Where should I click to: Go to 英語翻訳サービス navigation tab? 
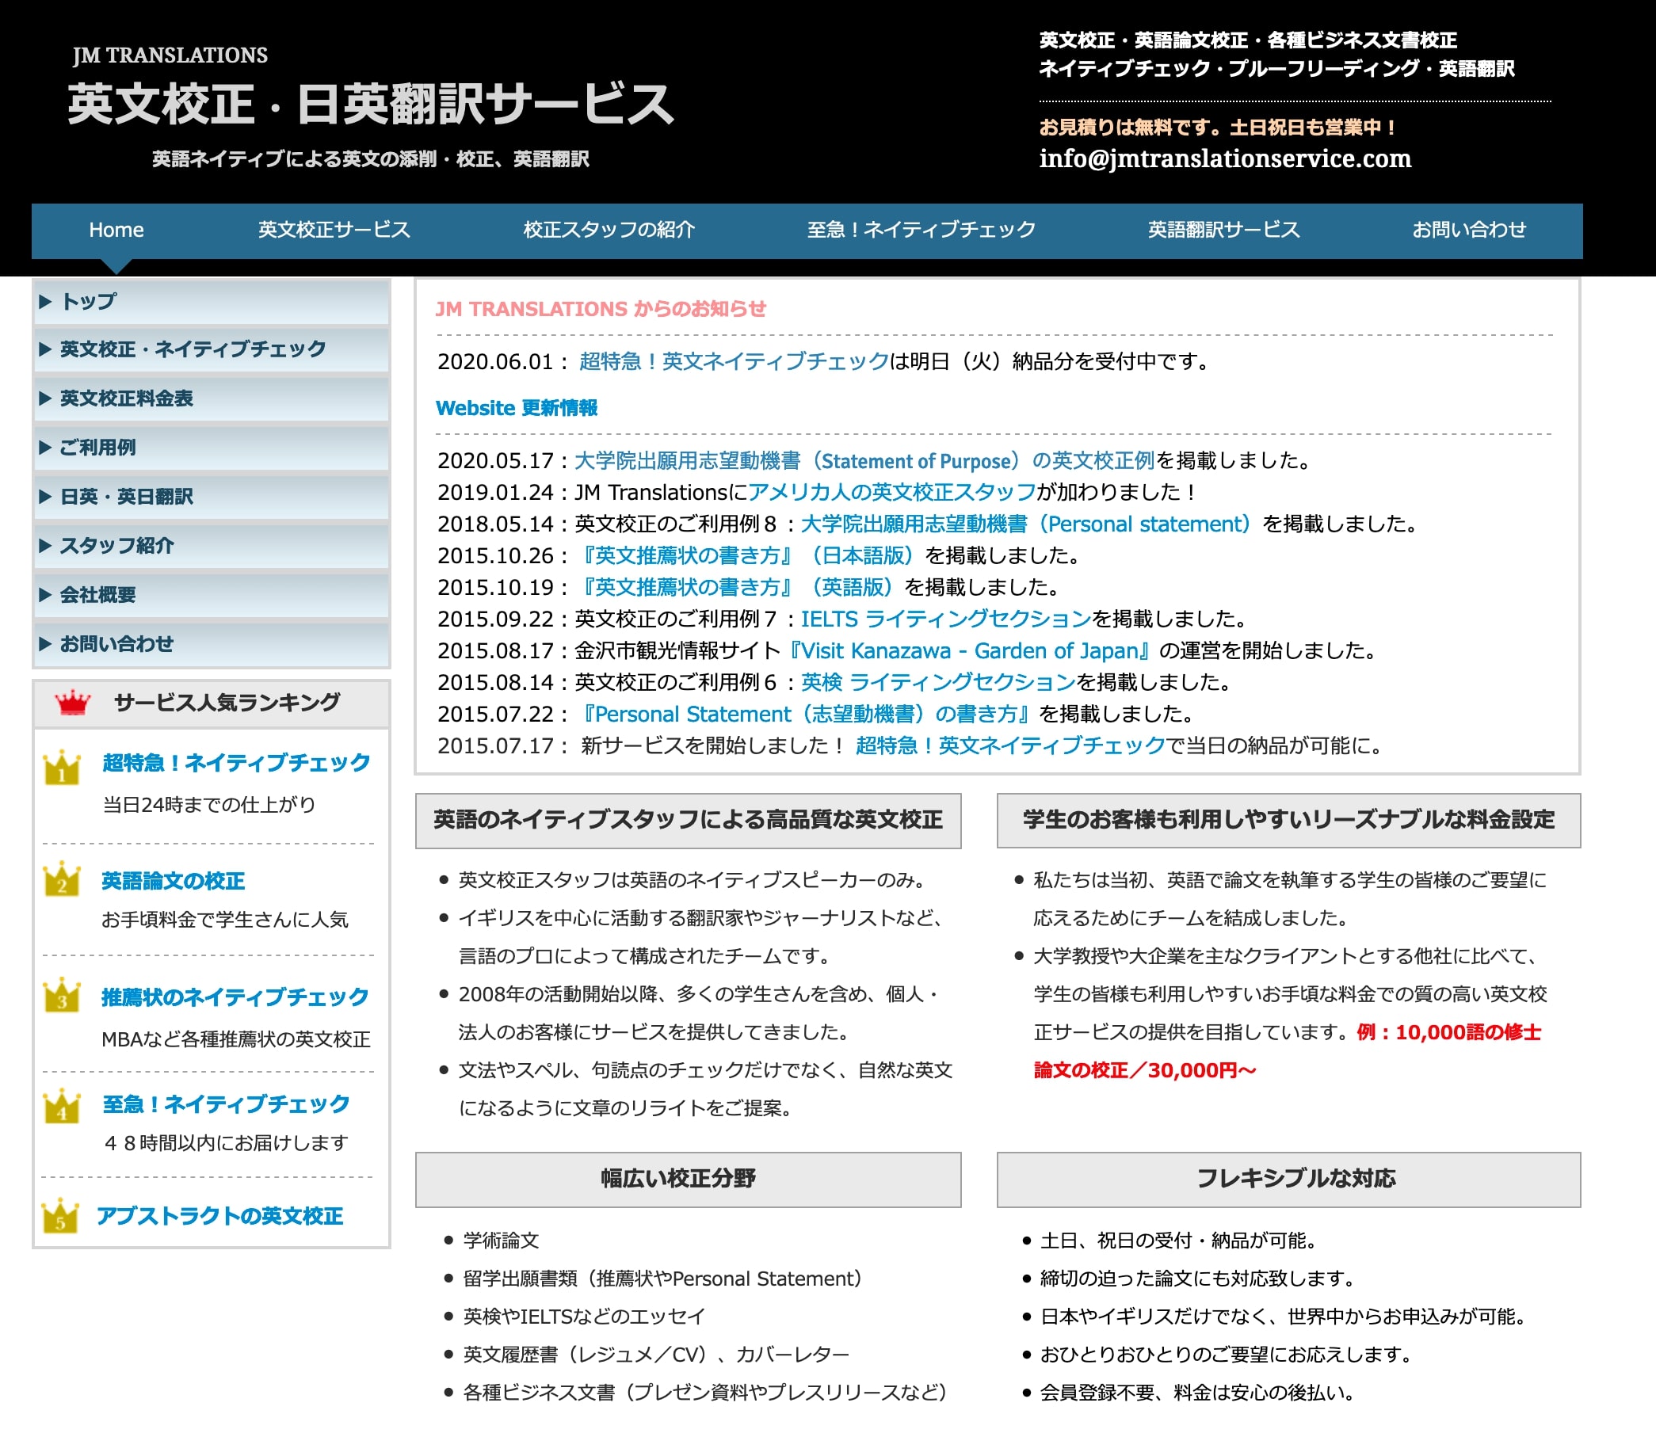(x=1223, y=231)
